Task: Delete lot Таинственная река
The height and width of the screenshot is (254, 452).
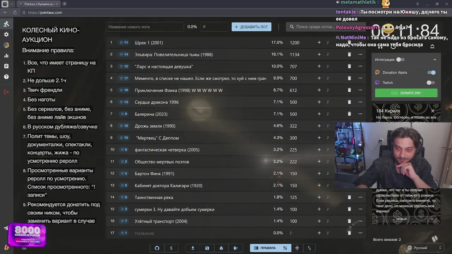Action: [x=349, y=197]
